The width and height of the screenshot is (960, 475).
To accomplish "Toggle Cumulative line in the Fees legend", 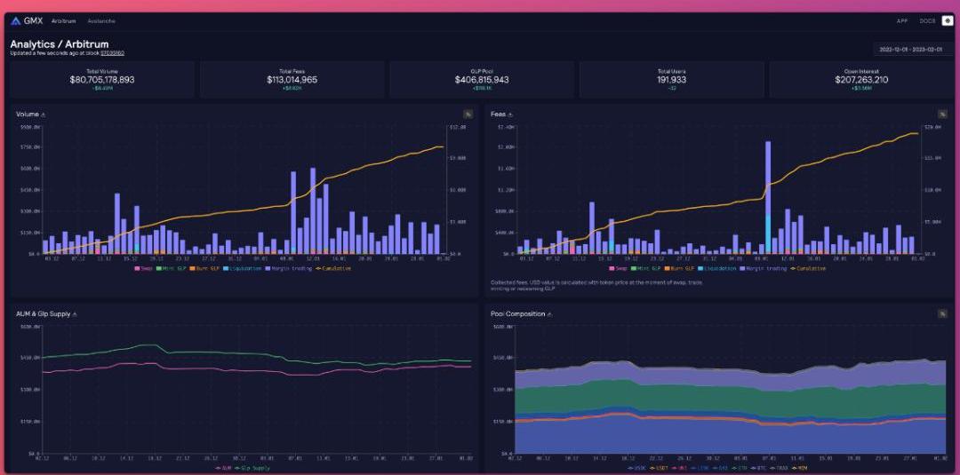I will tap(808, 268).
